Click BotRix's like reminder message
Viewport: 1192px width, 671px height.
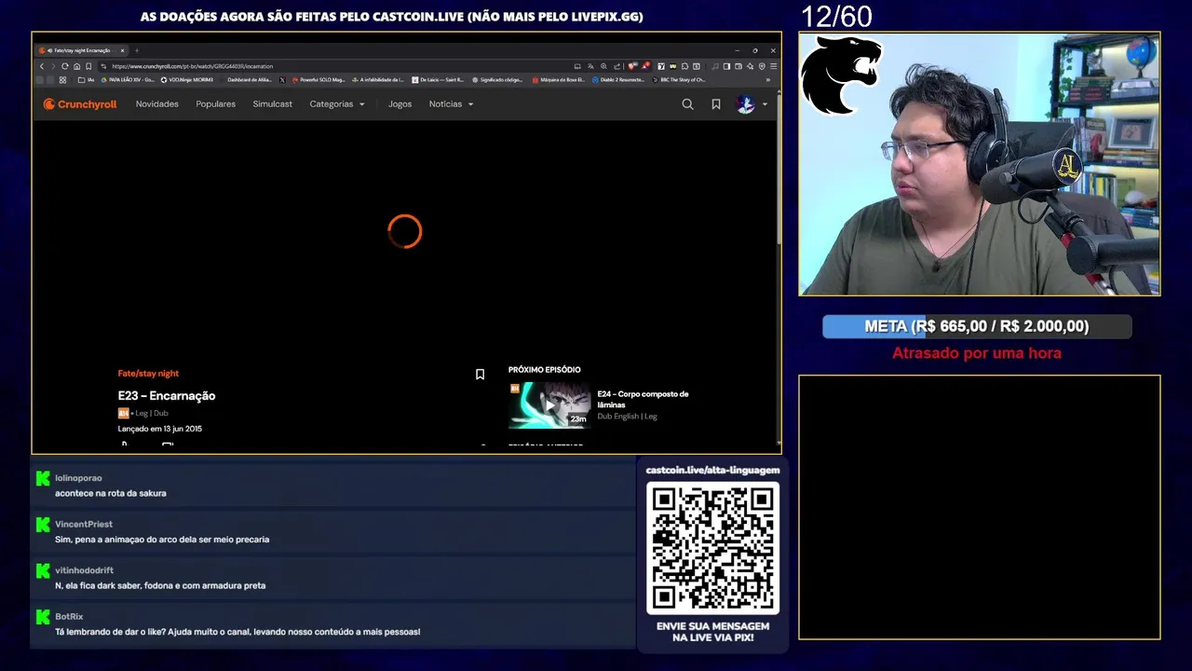click(237, 632)
